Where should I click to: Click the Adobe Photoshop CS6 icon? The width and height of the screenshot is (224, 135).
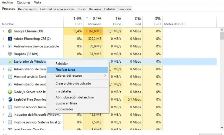(x=10, y=39)
